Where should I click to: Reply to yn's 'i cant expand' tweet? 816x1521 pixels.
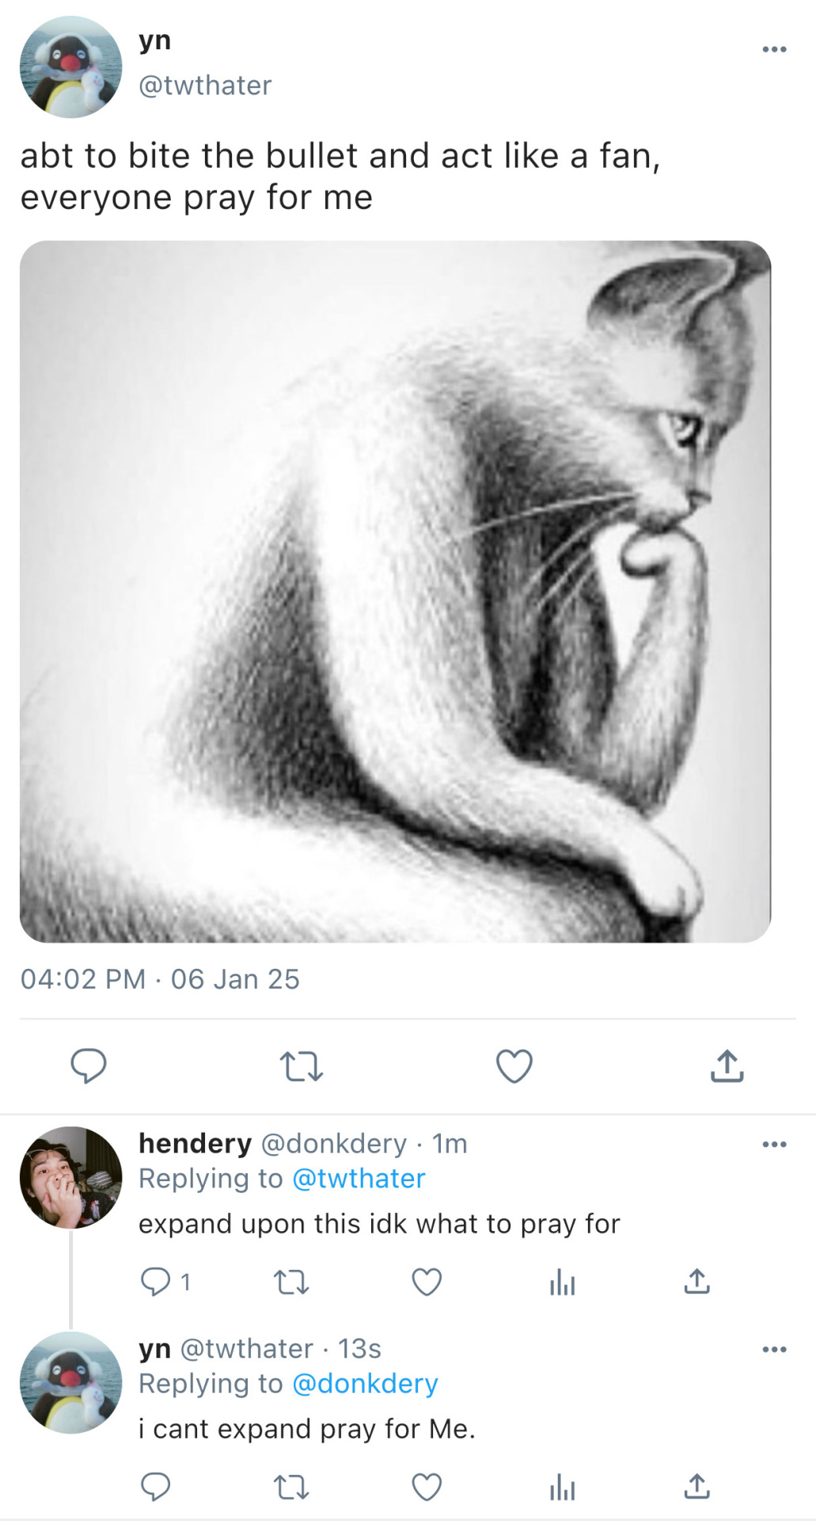pos(155,1487)
